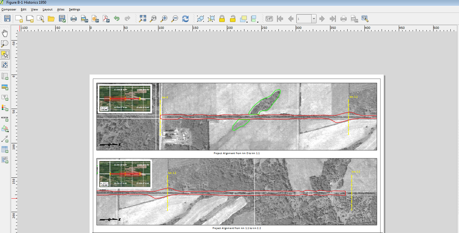Open the atlas page number dropdown arrow
459x233 pixels.
click(314, 19)
